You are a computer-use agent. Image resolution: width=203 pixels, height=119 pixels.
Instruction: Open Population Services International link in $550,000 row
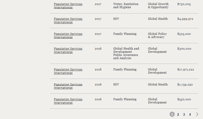click(x=68, y=101)
